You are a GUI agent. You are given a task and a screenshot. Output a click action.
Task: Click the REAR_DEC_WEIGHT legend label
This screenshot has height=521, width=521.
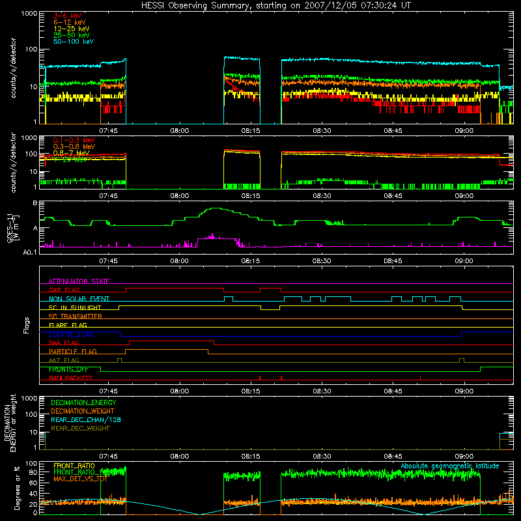(x=80, y=429)
